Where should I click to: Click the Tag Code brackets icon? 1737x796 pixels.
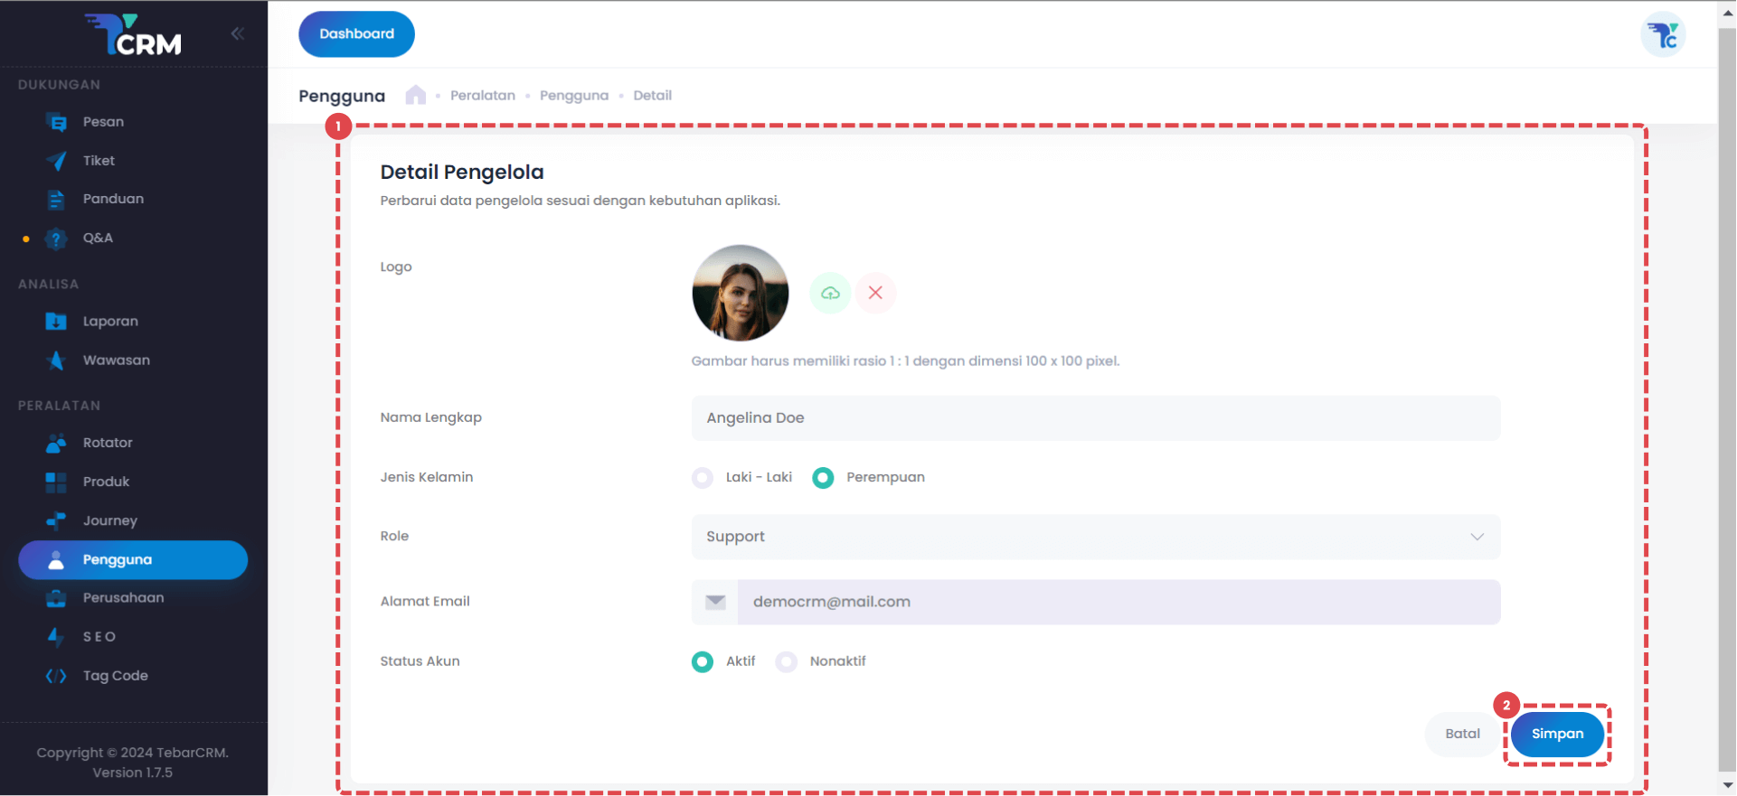pyautogui.click(x=56, y=676)
